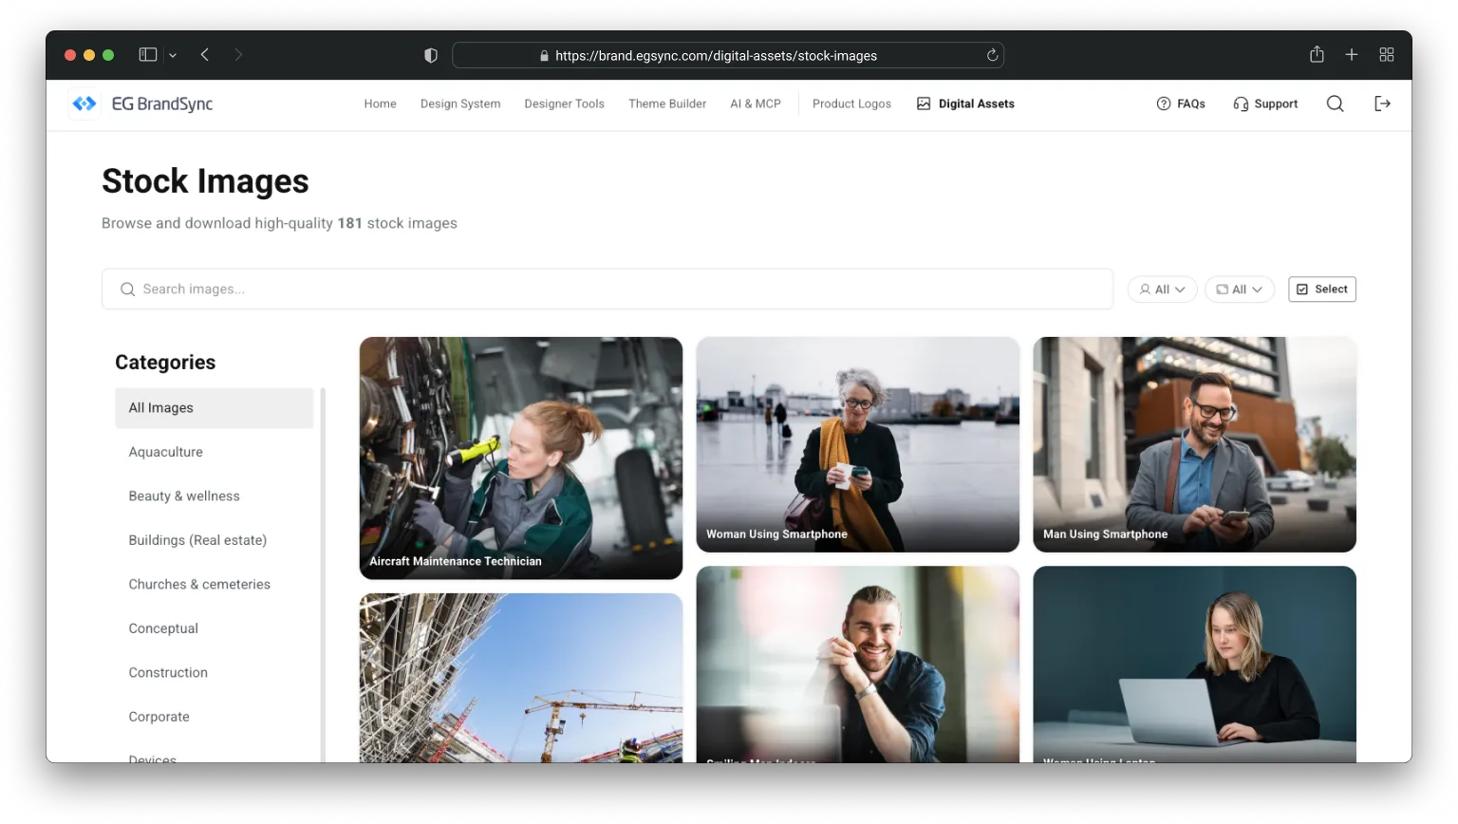Click the browser forward arrow
The width and height of the screenshot is (1458, 824).
[x=238, y=55]
